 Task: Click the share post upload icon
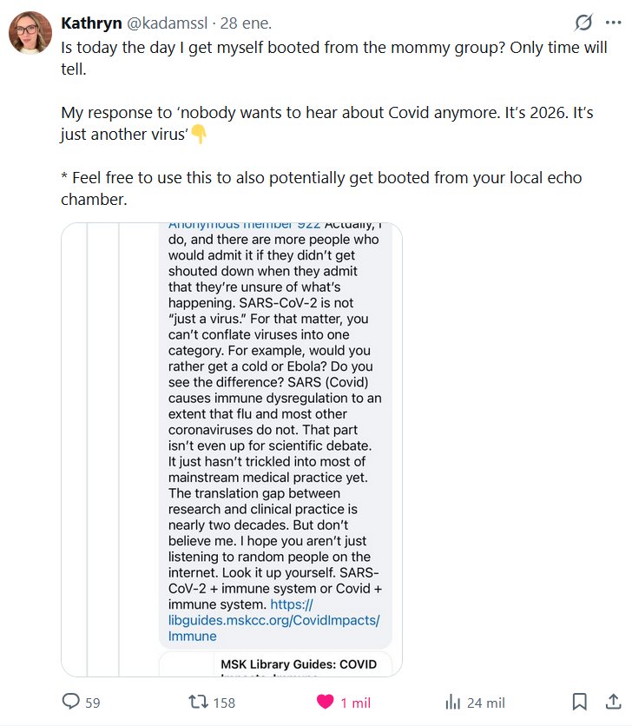click(613, 702)
